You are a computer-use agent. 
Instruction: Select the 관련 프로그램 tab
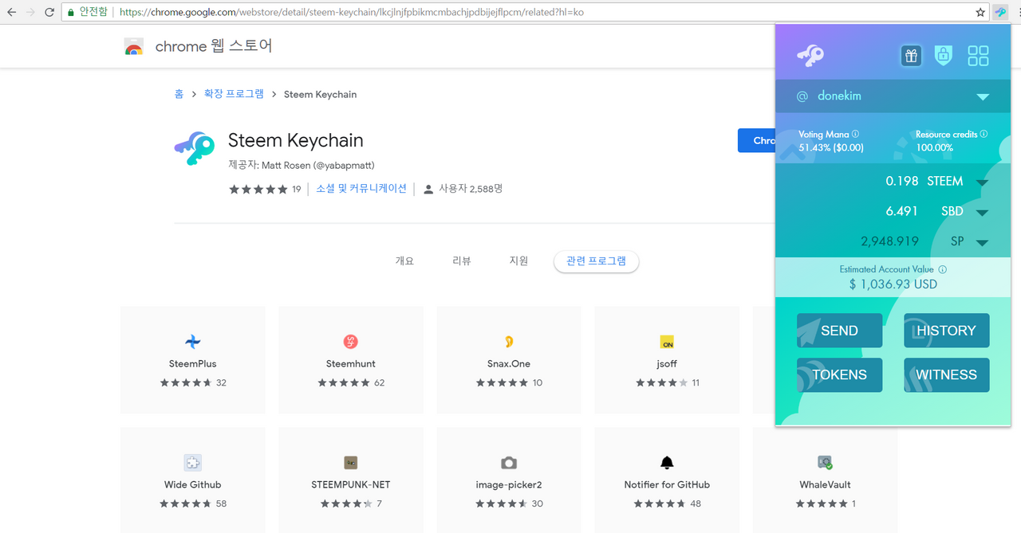597,261
